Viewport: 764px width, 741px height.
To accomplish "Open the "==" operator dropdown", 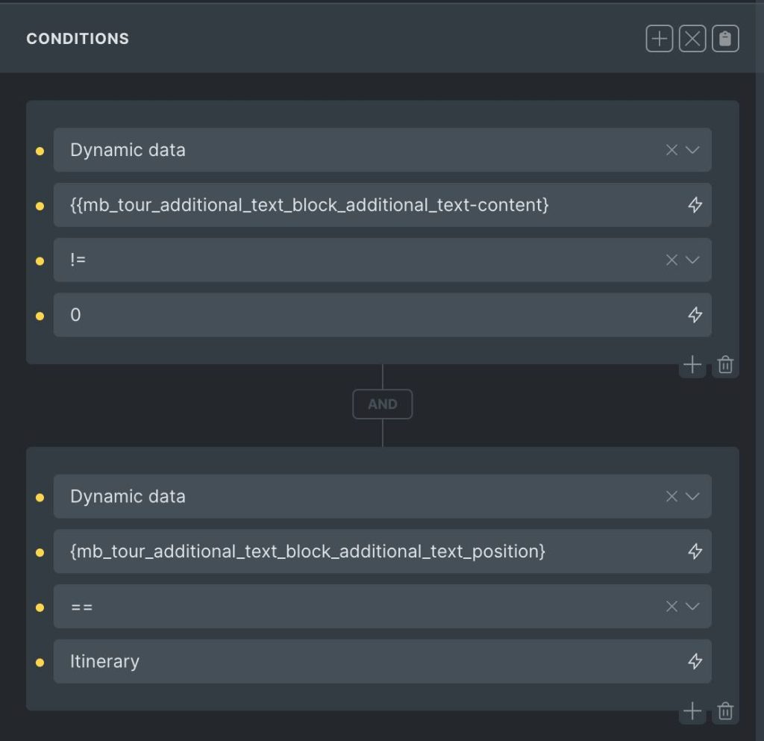I will [692, 606].
